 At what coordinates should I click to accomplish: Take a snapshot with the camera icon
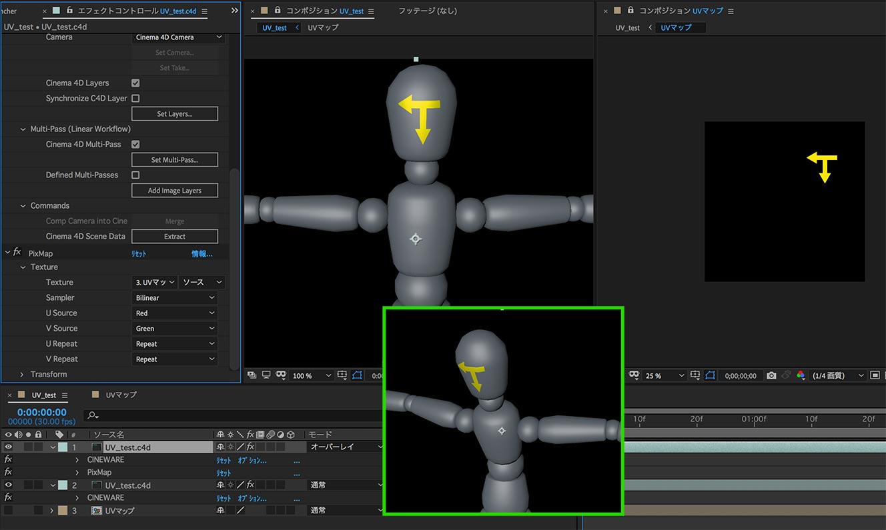771,375
